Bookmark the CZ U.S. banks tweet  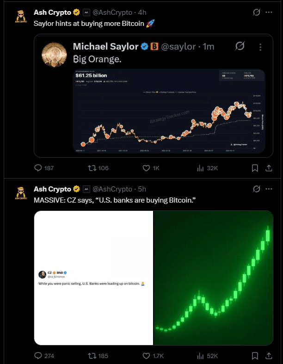(x=255, y=356)
